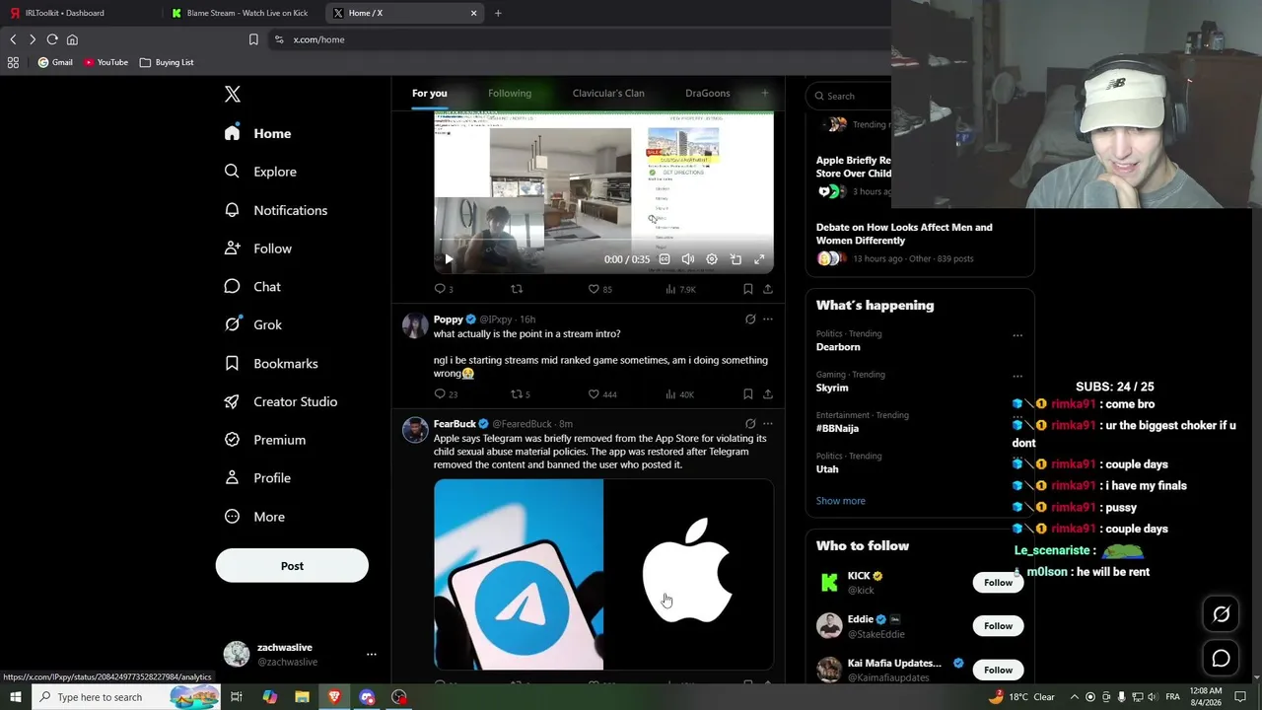1262x710 pixels.
Task: Switch to Clavicular's Clan tab
Action: (608, 94)
